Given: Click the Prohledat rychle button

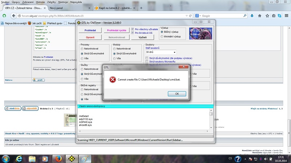Looking at the screenshot, I should 116,30.
